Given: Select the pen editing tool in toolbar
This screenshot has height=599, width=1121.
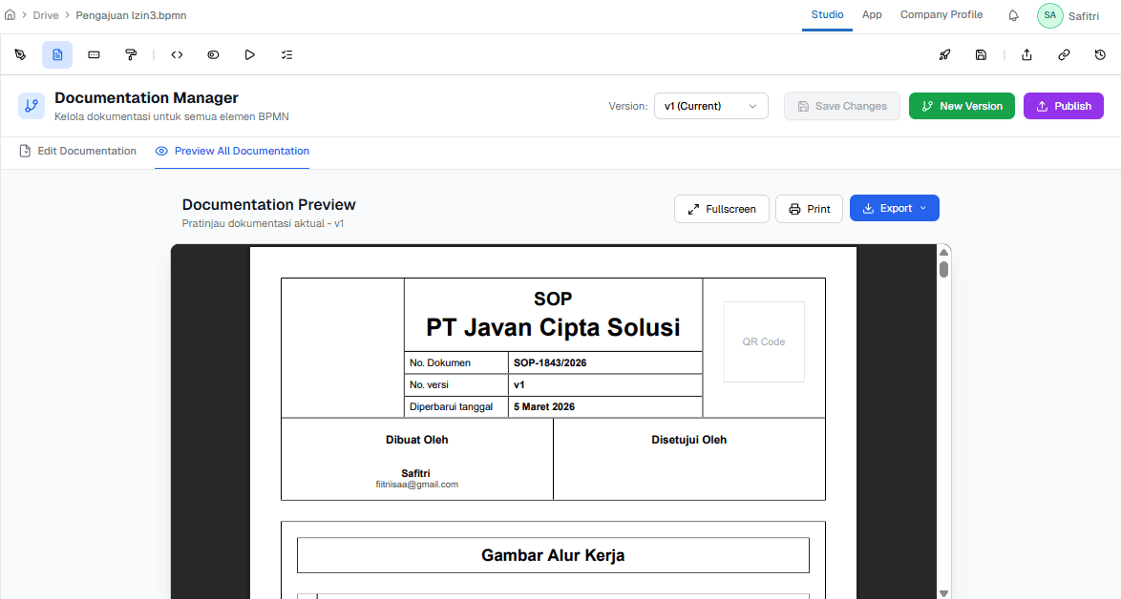Looking at the screenshot, I should point(20,54).
